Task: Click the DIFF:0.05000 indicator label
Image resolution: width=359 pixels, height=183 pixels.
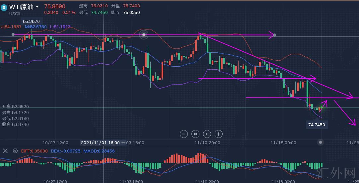Action: 35,151
